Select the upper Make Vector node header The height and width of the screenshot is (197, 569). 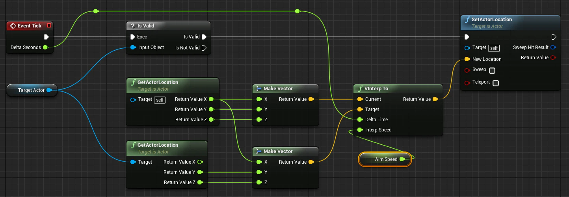pyautogui.click(x=285, y=89)
